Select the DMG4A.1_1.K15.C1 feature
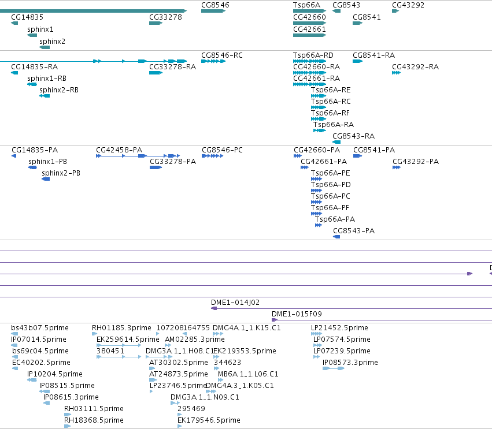The width and height of the screenshot is (492, 429). coord(218,334)
